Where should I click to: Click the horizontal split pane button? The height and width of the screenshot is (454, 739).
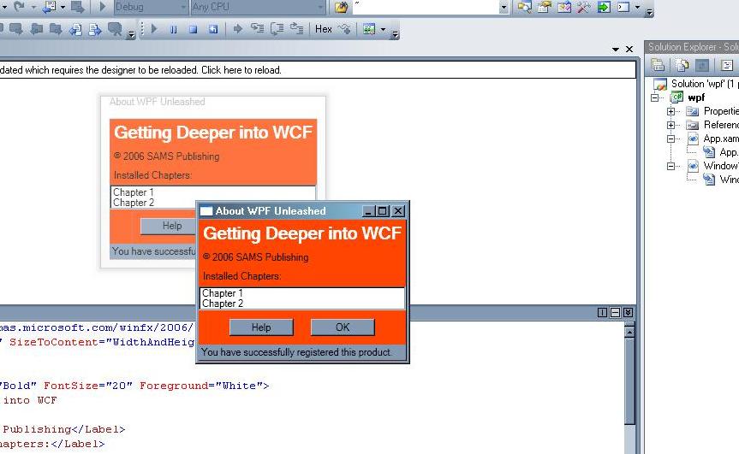point(615,312)
